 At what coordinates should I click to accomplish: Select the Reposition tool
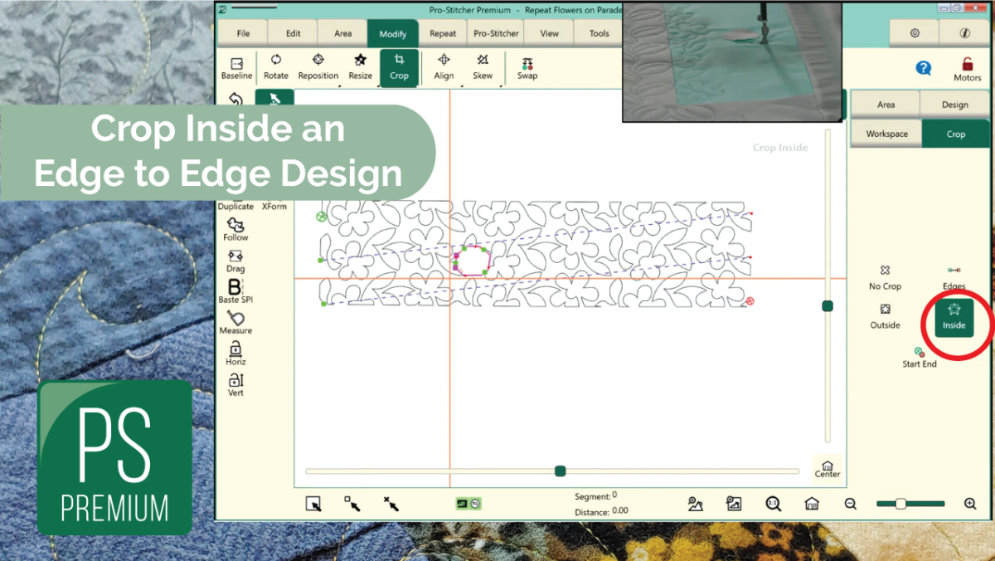click(318, 67)
